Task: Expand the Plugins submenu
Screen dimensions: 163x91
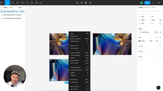Action: tap(79, 73)
